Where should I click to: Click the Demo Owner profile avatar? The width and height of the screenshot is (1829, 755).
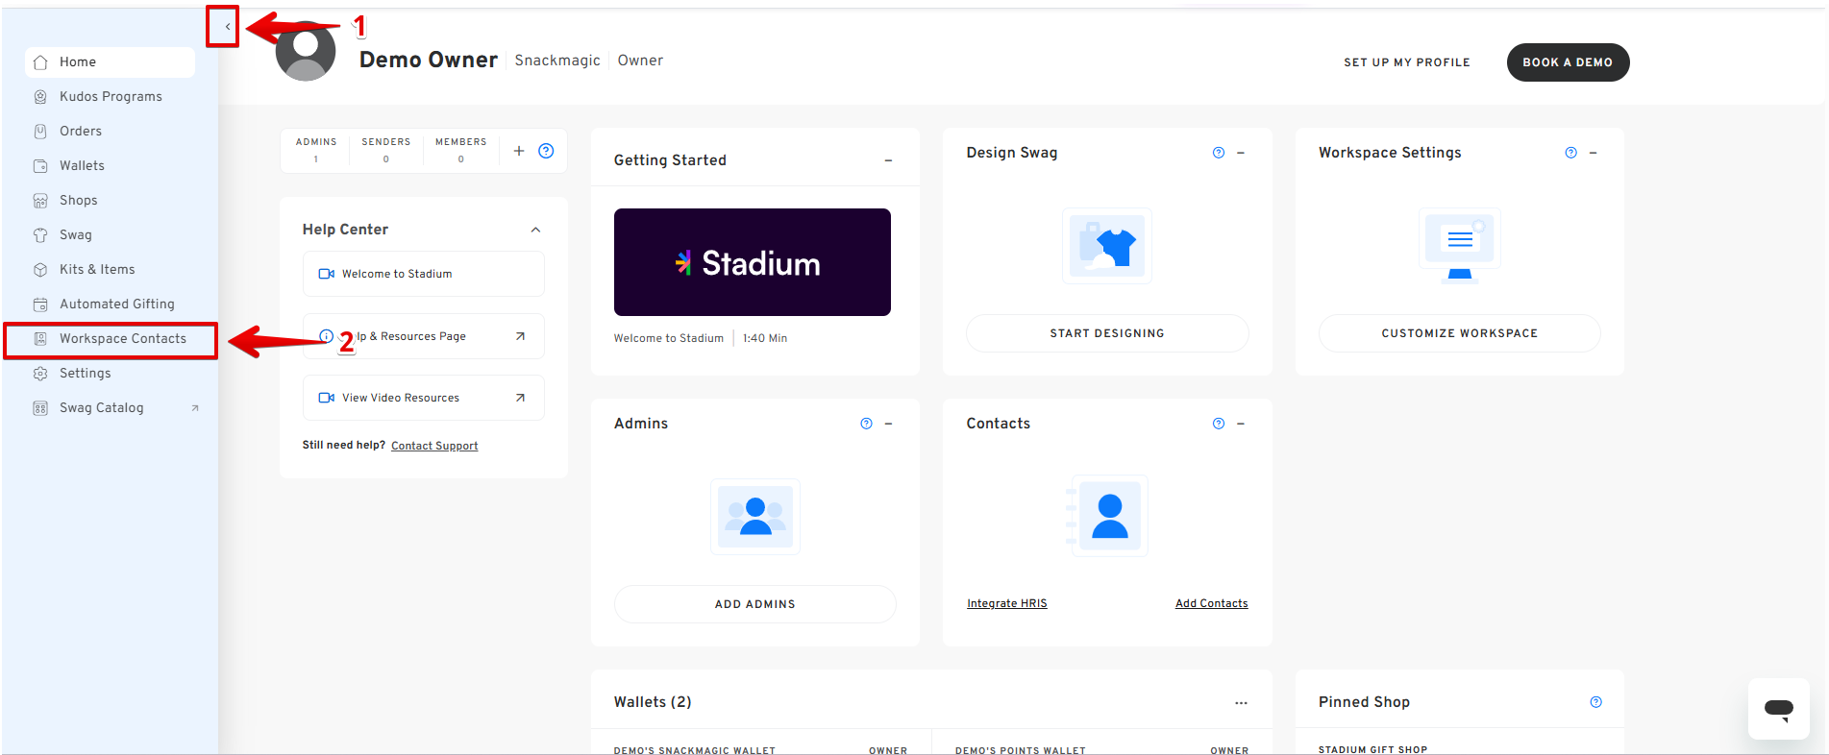coord(306,54)
